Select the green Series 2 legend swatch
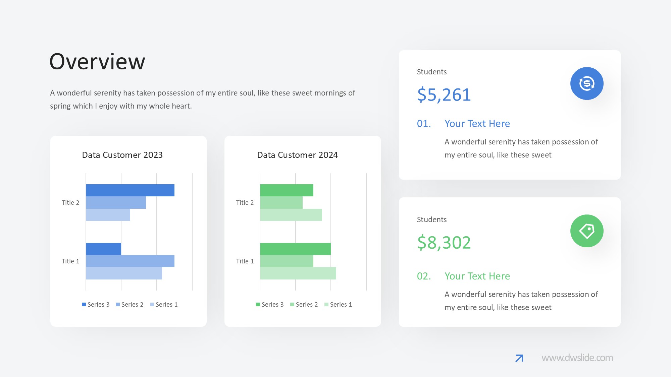The height and width of the screenshot is (377, 671). (x=292, y=305)
